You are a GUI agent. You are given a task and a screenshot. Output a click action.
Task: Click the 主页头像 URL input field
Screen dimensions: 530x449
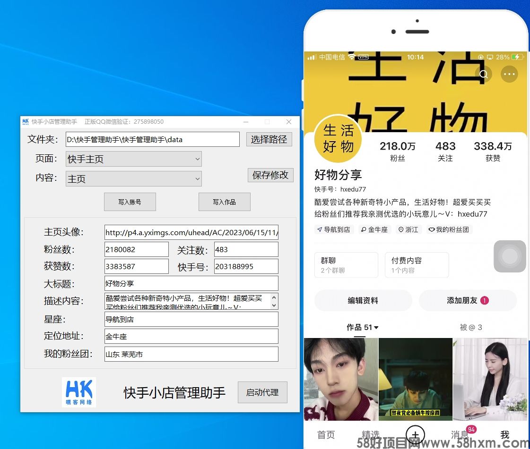coord(191,232)
